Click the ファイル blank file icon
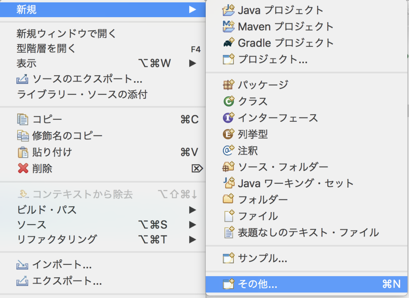The width and height of the screenshot is (409, 298). (228, 216)
